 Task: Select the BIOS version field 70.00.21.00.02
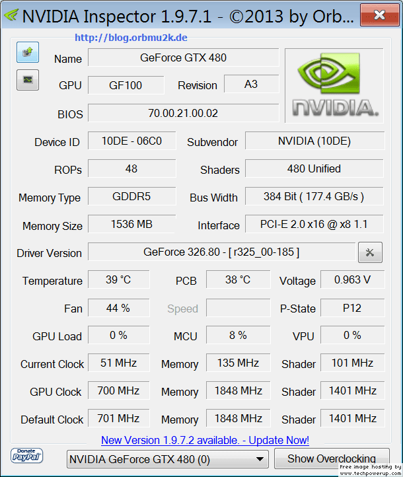coord(184,113)
